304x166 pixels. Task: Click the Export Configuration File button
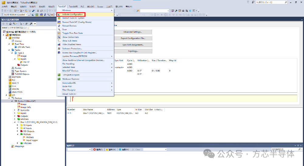(x=133, y=38)
